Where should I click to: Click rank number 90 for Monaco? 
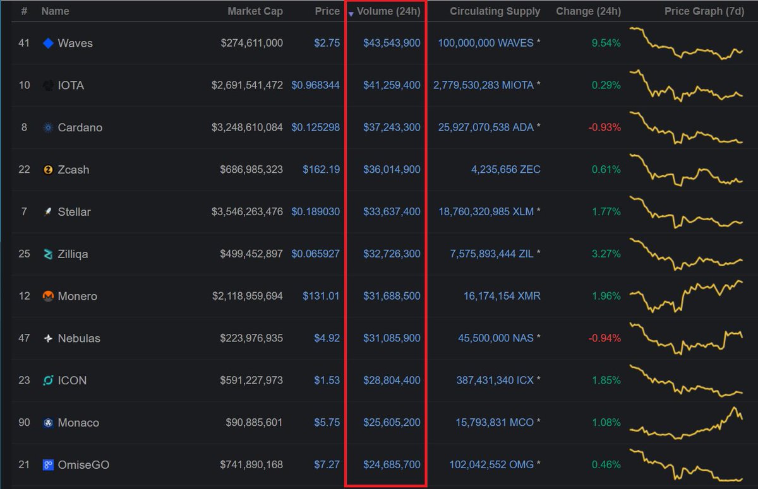(24, 423)
